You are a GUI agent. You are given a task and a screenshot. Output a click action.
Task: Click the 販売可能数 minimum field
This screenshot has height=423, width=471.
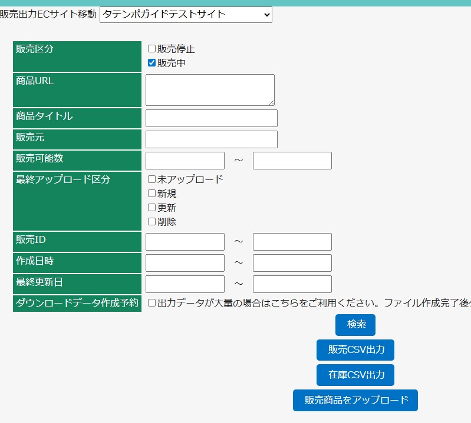click(185, 161)
